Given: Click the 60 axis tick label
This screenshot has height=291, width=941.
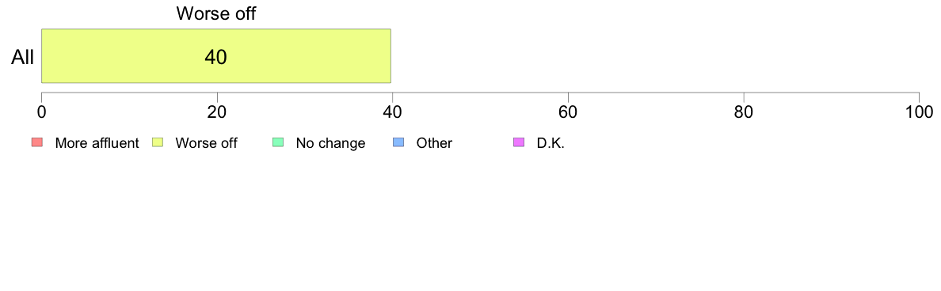Looking at the screenshot, I should pyautogui.click(x=568, y=112).
